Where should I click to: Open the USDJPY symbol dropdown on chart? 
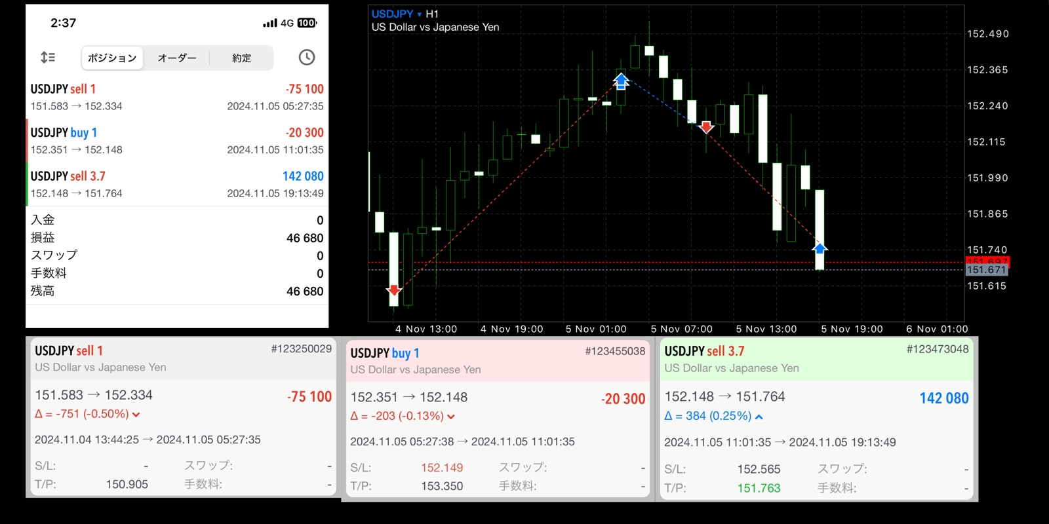coord(397,14)
